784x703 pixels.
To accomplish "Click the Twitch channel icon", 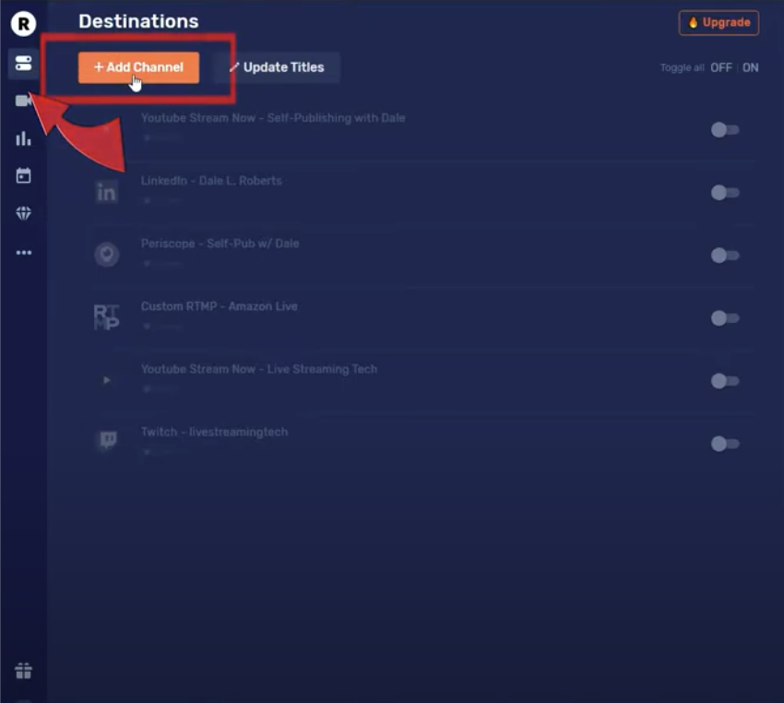I will coord(107,440).
